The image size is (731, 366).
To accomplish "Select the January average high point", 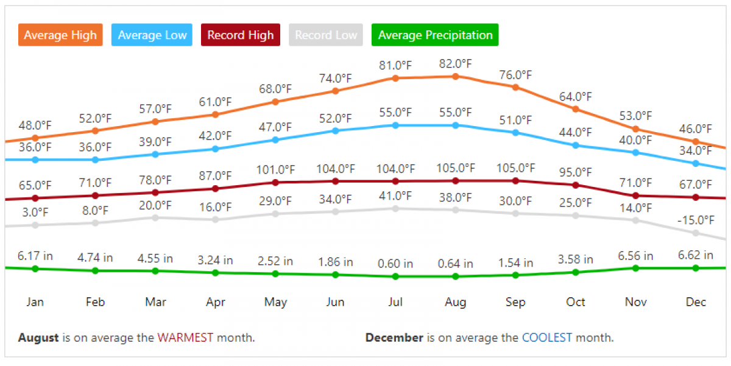I will point(35,138).
